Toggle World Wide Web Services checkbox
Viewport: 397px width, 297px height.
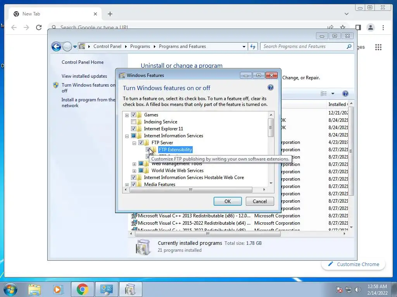[x=141, y=171]
